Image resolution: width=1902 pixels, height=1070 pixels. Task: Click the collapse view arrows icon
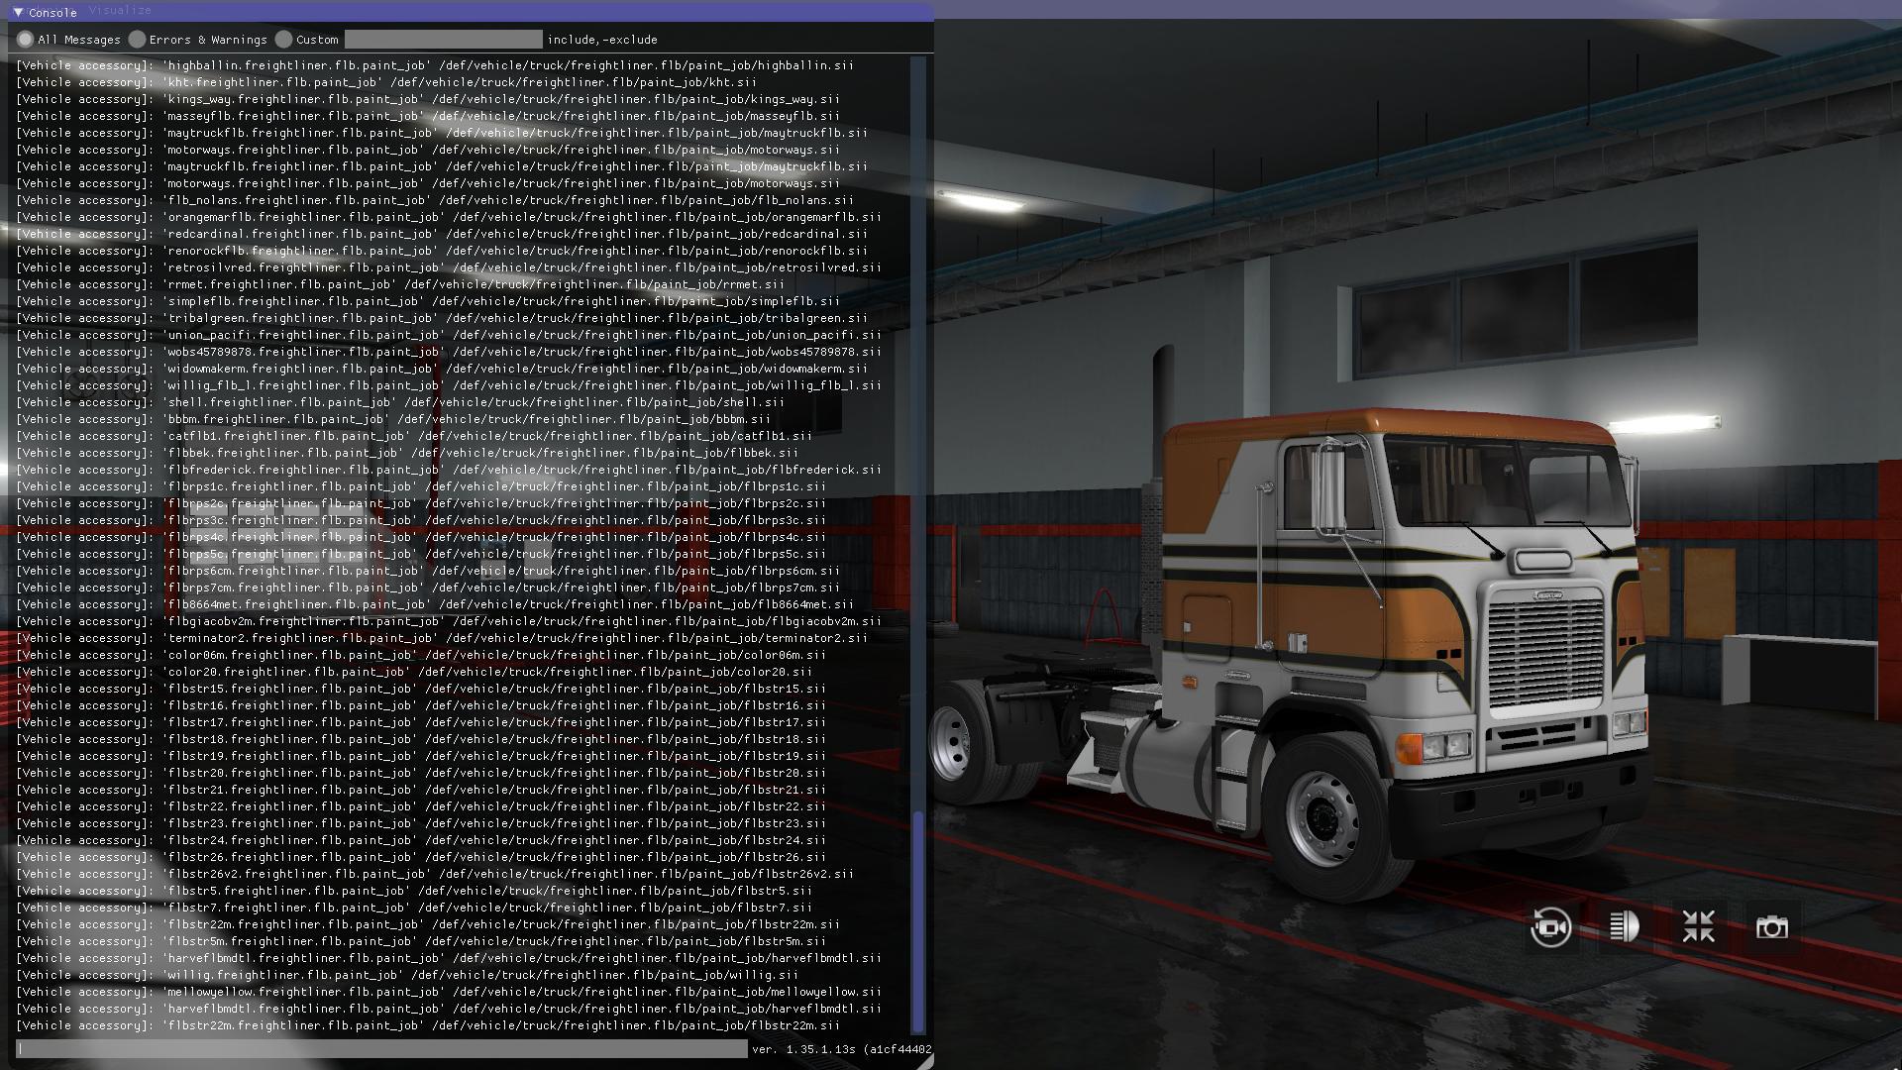coord(1698,927)
